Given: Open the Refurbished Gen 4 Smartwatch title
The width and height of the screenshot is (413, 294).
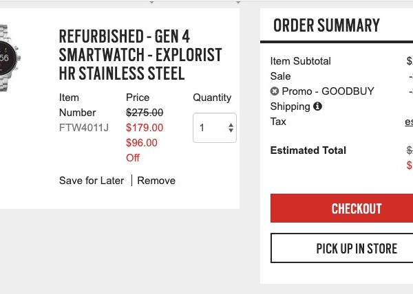Looking at the screenshot, I should (140, 55).
